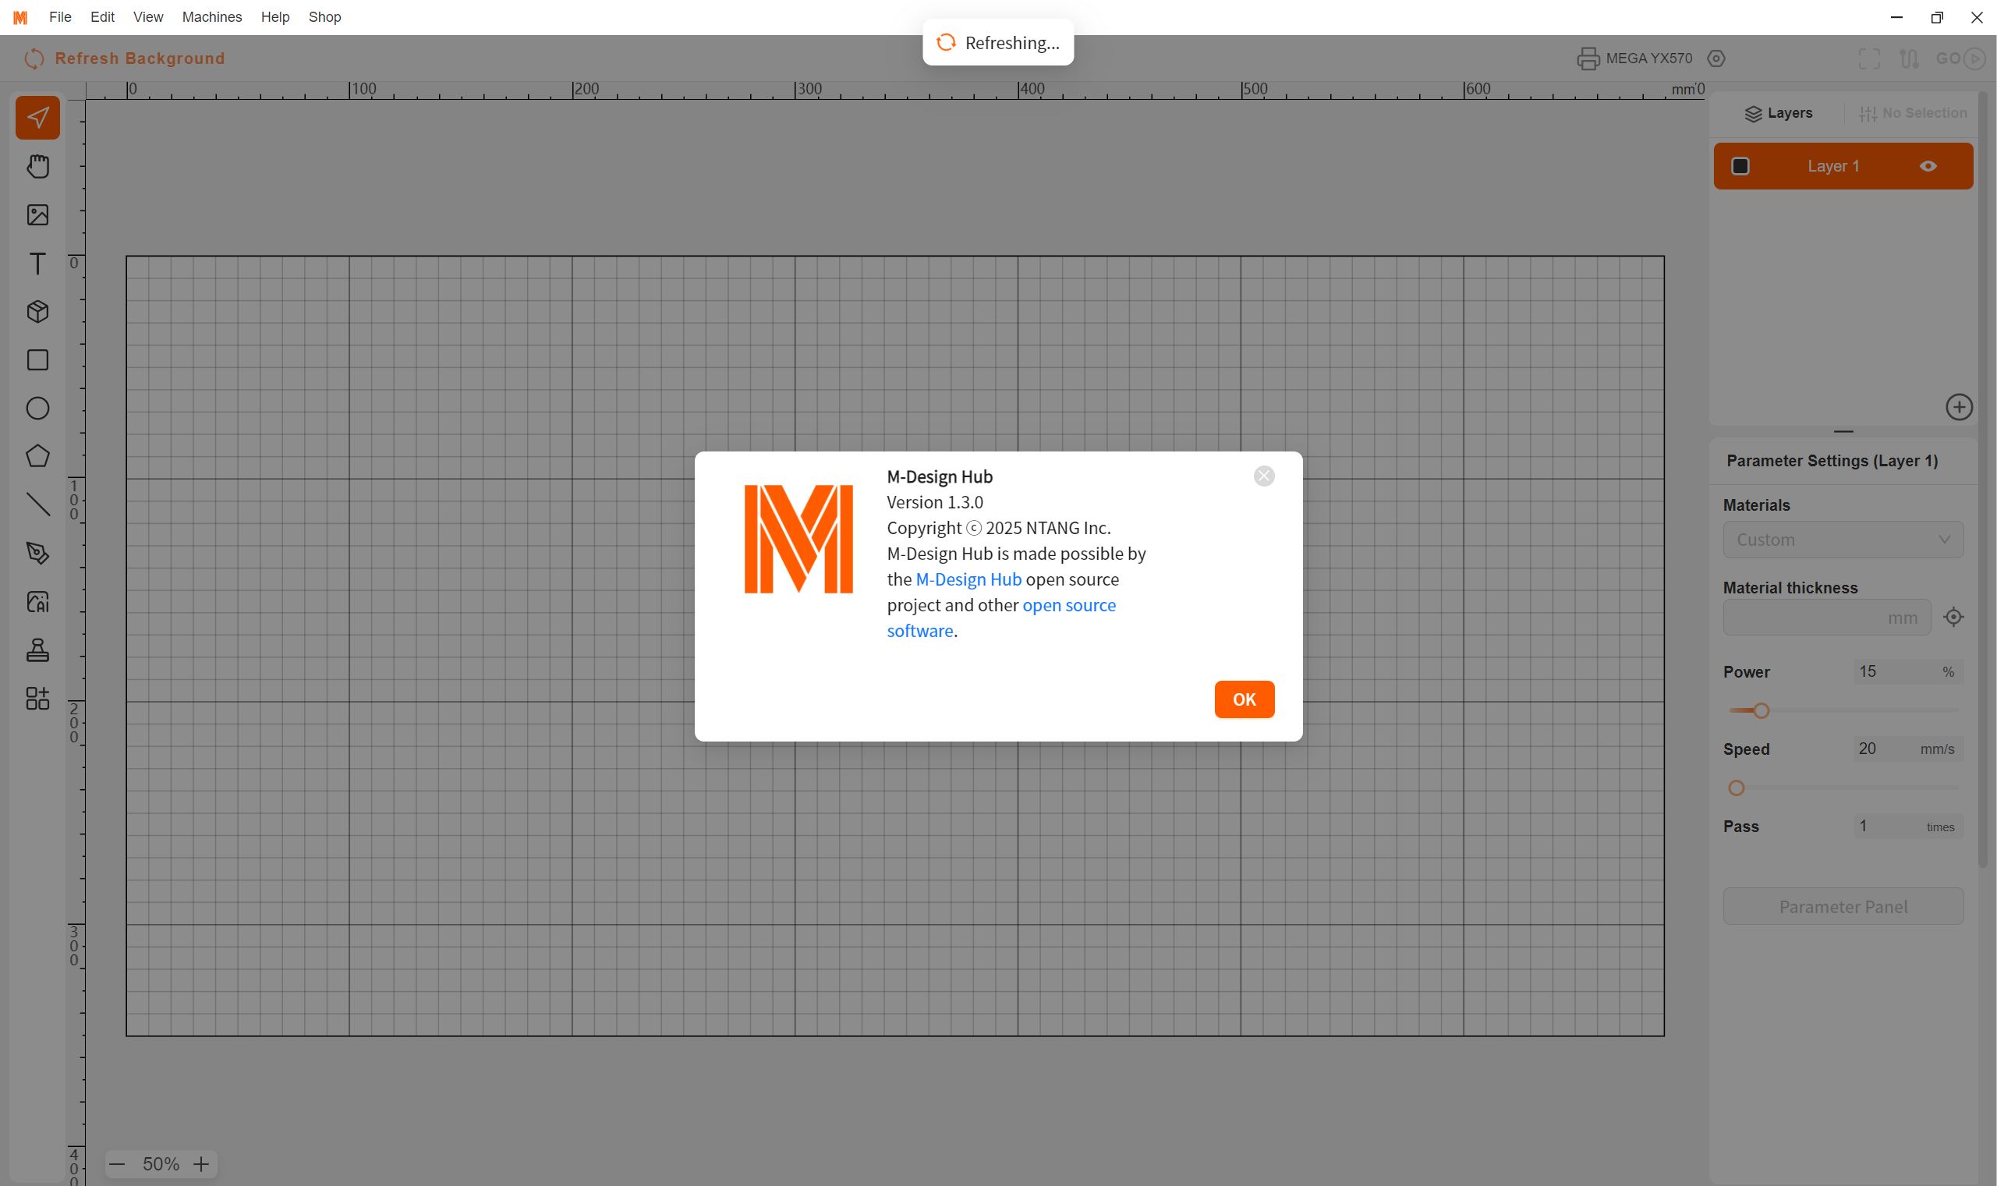Add a new layer with plus icon
The height and width of the screenshot is (1186, 1997).
pos(1959,408)
